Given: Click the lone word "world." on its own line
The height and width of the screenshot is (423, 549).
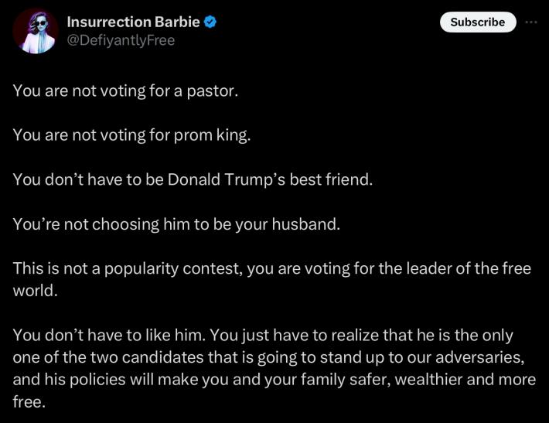Looking at the screenshot, I should (36, 291).
